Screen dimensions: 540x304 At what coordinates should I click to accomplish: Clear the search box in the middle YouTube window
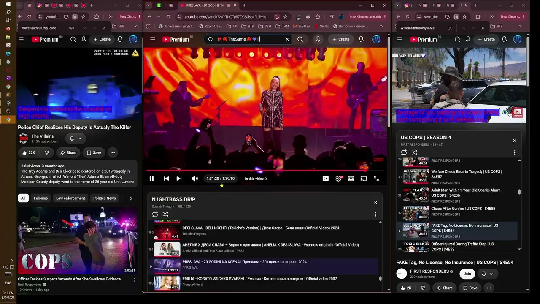[287, 39]
